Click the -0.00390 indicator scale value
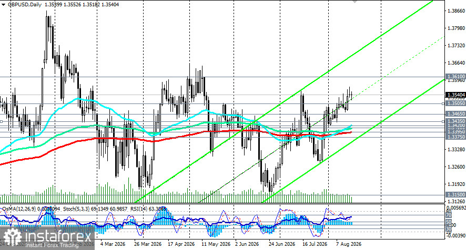The width and height of the screenshot is (466, 250). point(456,235)
